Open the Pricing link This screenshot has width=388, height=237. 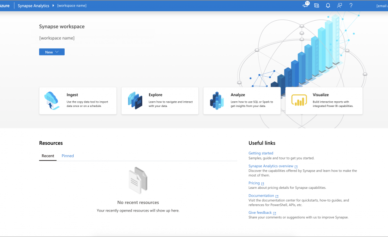[254, 183]
